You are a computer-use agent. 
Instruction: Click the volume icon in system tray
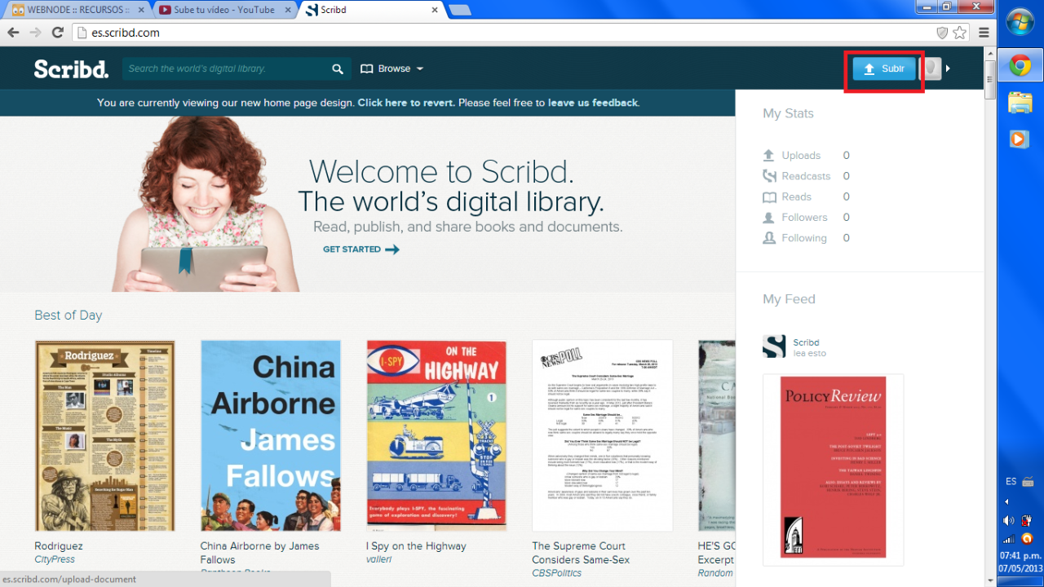[x=1009, y=520]
